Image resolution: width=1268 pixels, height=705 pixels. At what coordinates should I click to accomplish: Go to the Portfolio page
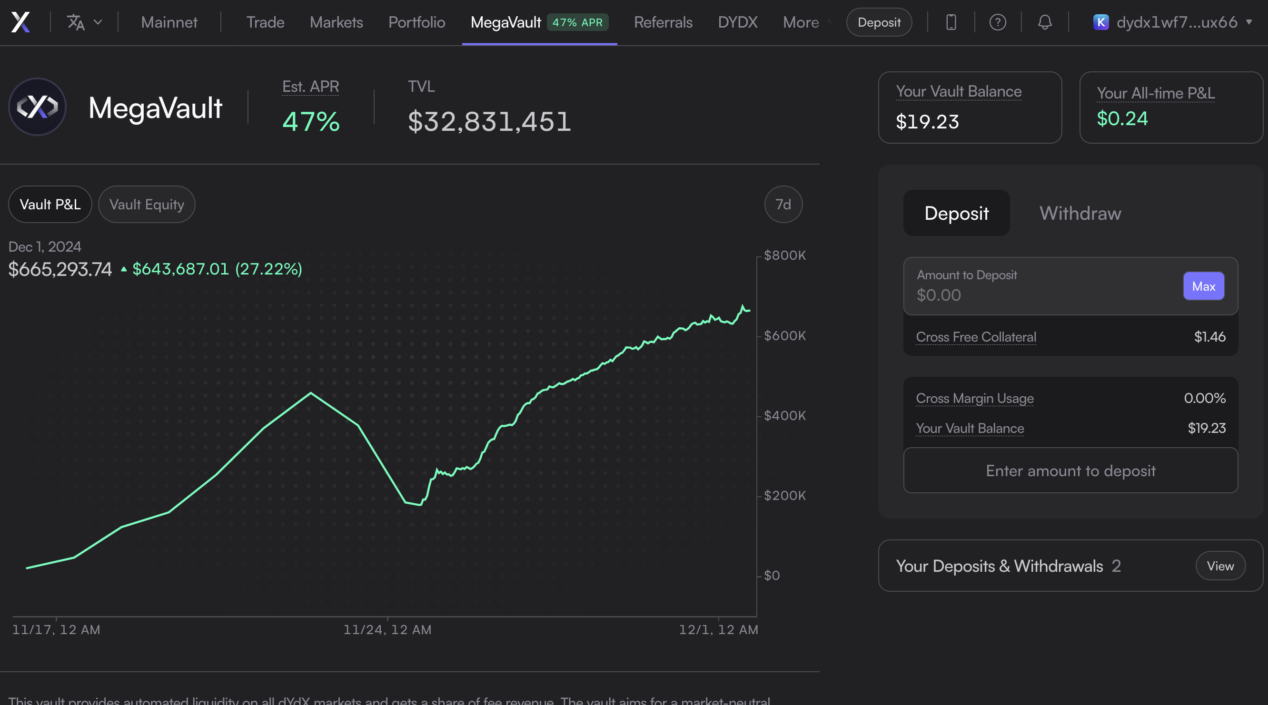[416, 22]
